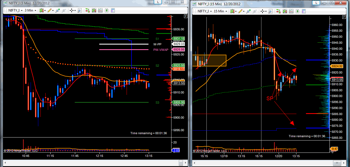Open chart Properties in 3 Min window
Screen dimensions: 350x167
pyautogui.click(x=113, y=10)
